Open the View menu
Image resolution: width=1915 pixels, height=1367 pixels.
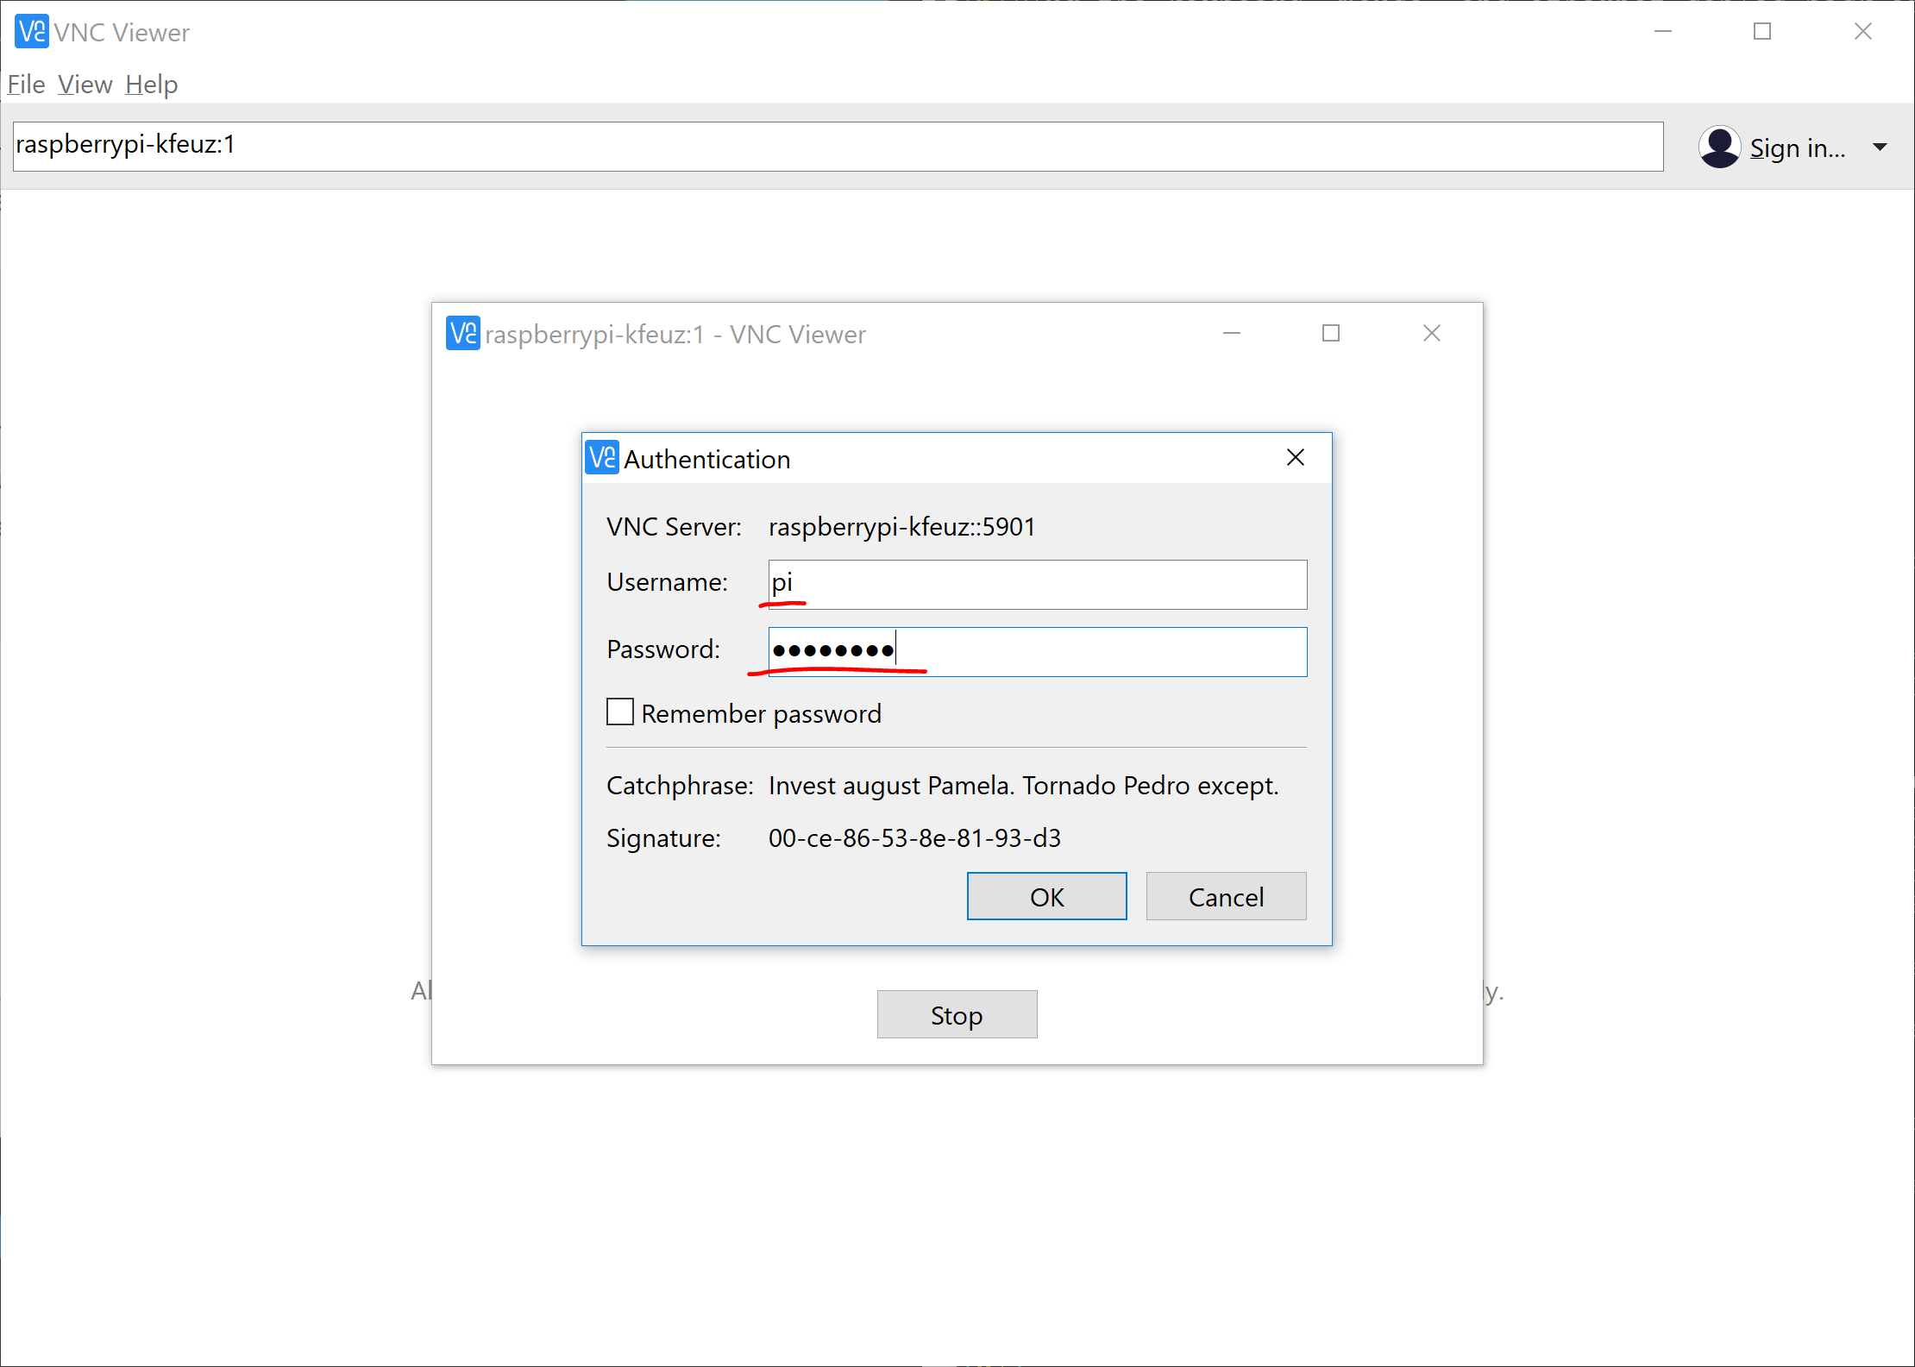coord(85,85)
